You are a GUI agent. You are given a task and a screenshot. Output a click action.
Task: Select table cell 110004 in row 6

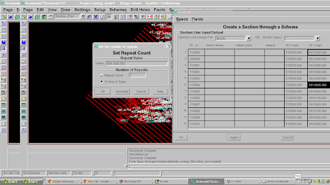click(x=196, y=85)
